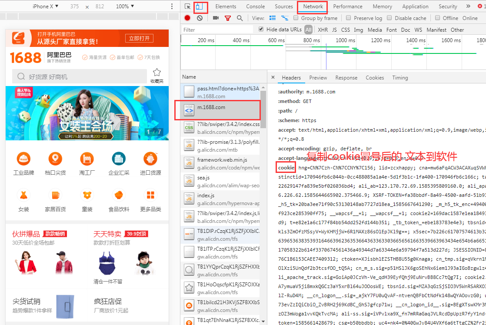
Task: Close the request details pane
Action: point(273,77)
